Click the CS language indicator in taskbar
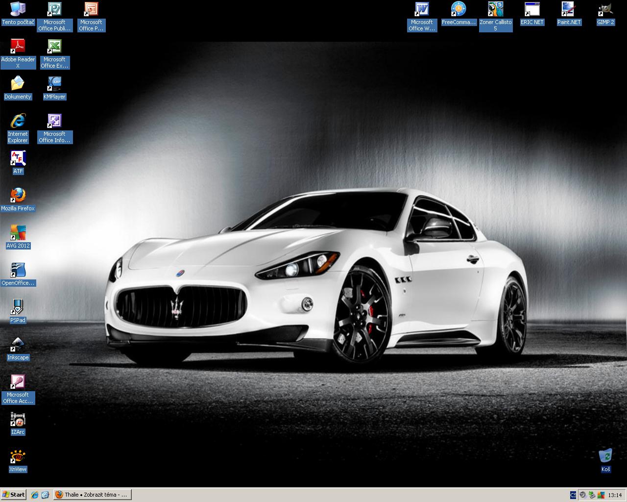 [573, 495]
